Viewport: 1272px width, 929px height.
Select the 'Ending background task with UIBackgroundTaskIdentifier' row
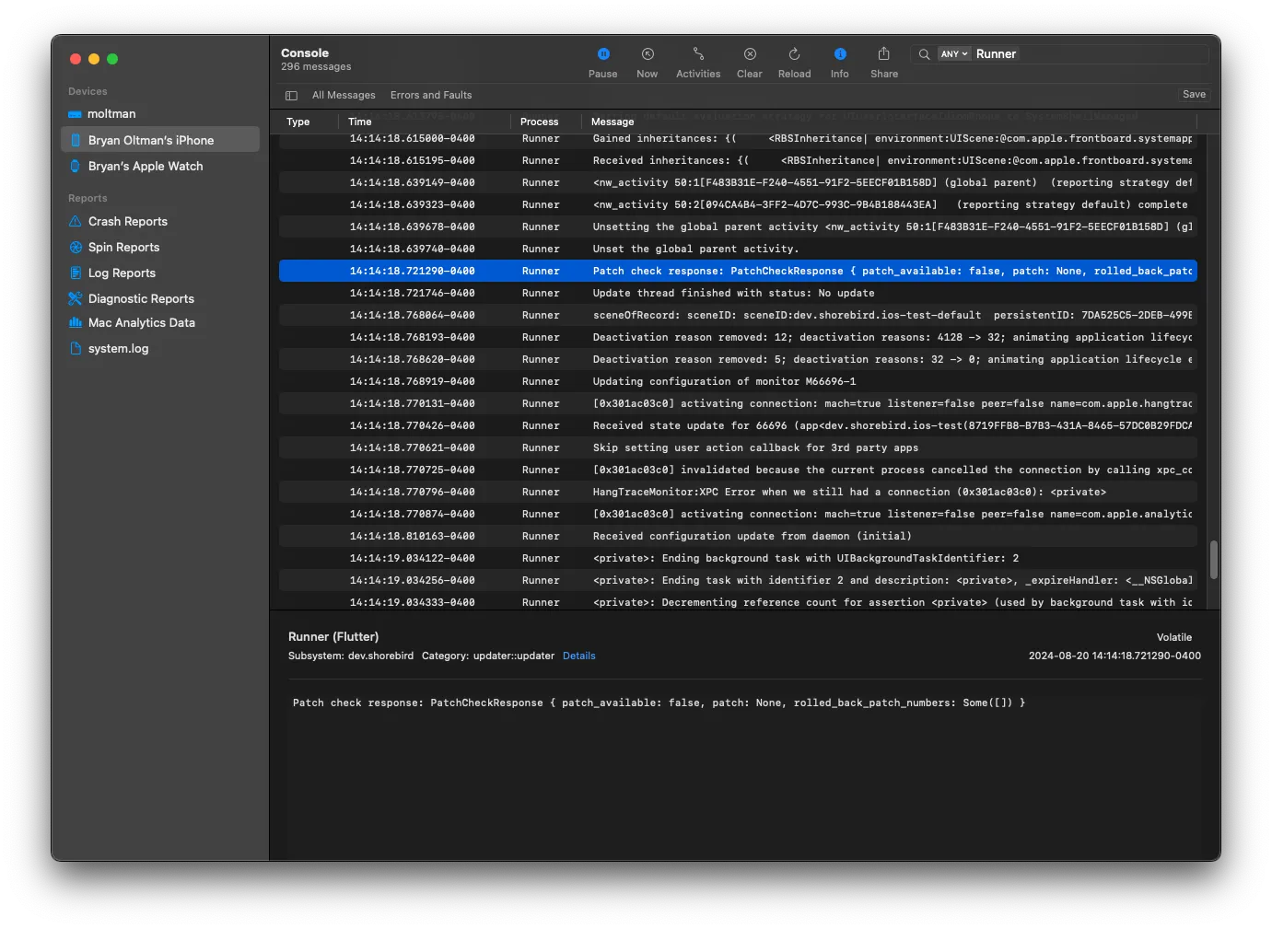738,558
